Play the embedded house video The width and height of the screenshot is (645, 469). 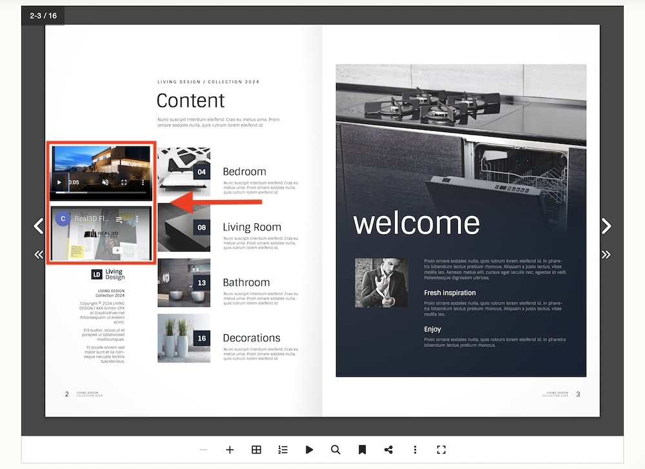(59, 182)
